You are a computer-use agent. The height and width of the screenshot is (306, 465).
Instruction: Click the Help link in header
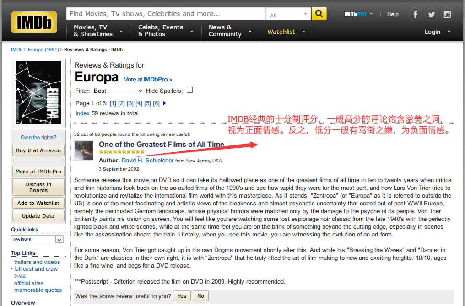(x=393, y=14)
